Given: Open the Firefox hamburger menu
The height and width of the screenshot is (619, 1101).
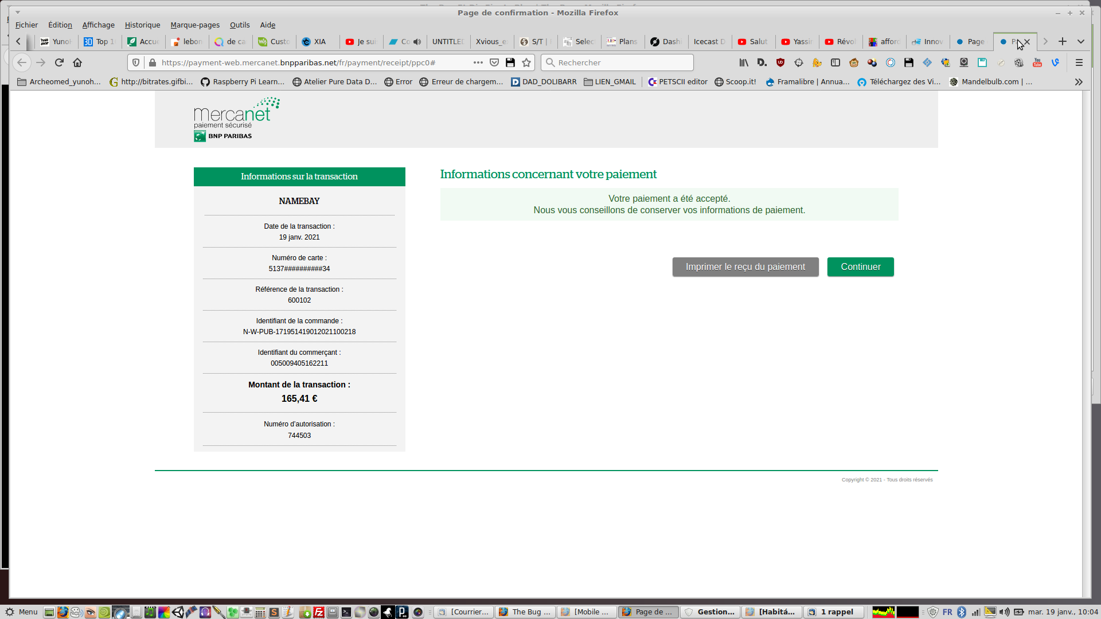Looking at the screenshot, I should 1079,62.
